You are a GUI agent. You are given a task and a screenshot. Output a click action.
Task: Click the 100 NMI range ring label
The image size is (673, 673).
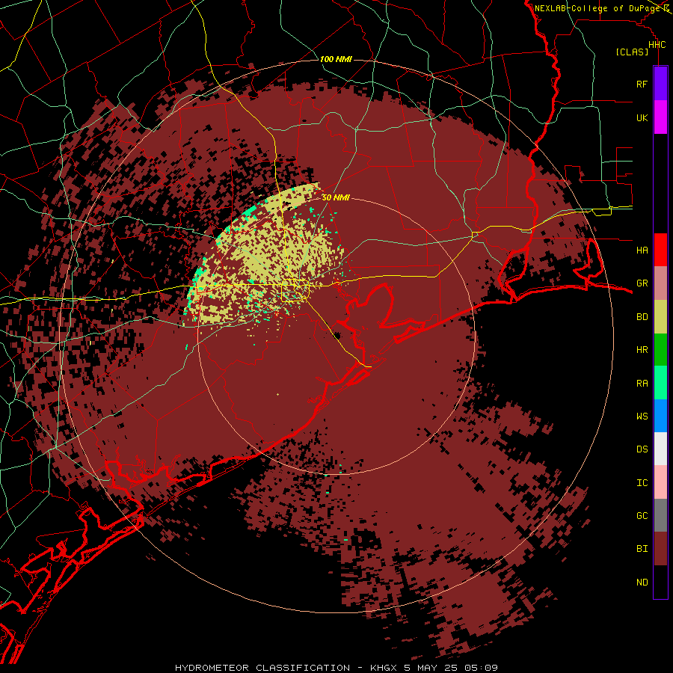coord(336,59)
